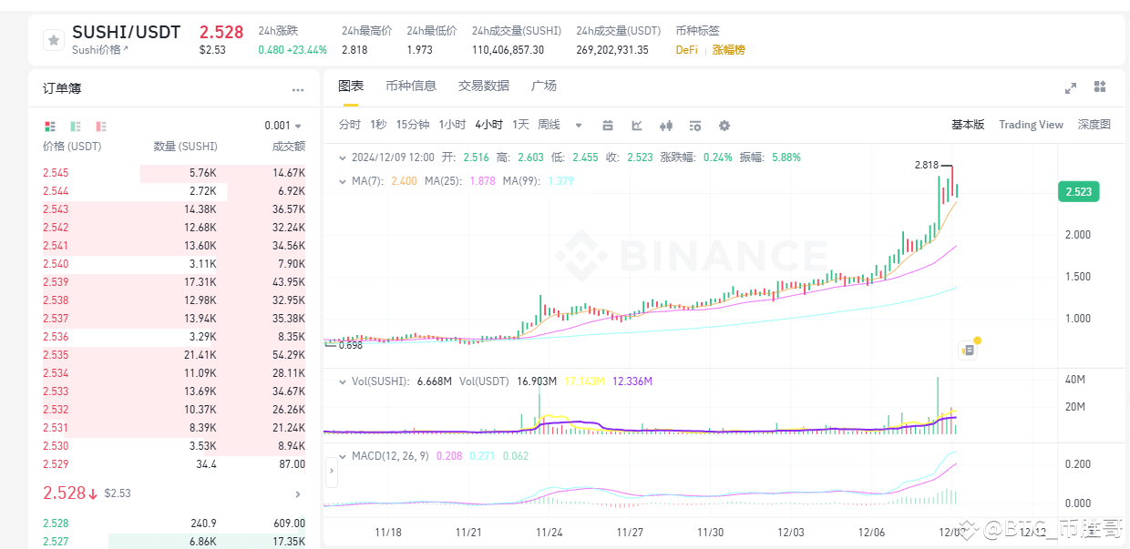Open the date range calendar icon

(608, 126)
